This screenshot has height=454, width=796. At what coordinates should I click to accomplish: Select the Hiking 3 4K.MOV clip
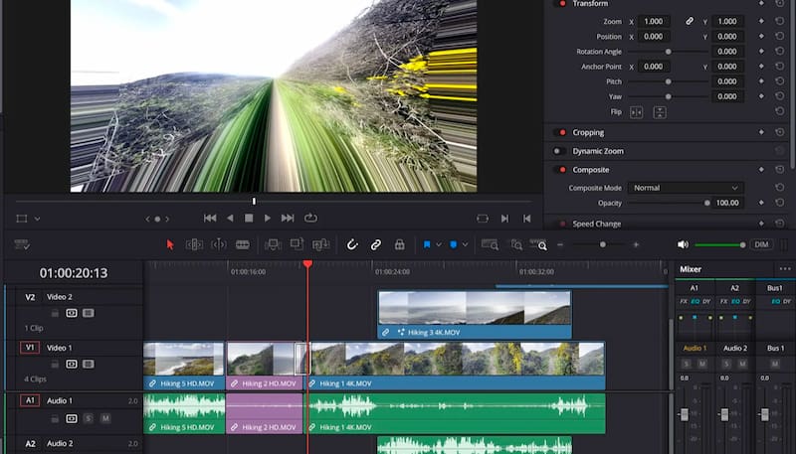(475, 314)
